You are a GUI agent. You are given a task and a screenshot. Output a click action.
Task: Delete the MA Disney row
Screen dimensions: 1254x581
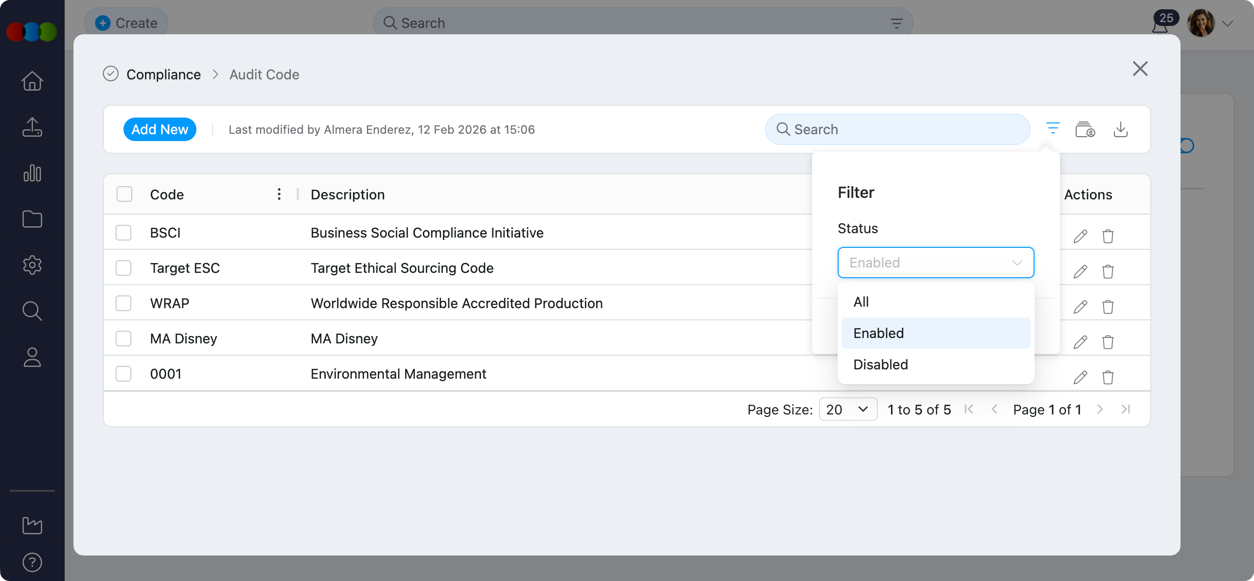(1108, 342)
